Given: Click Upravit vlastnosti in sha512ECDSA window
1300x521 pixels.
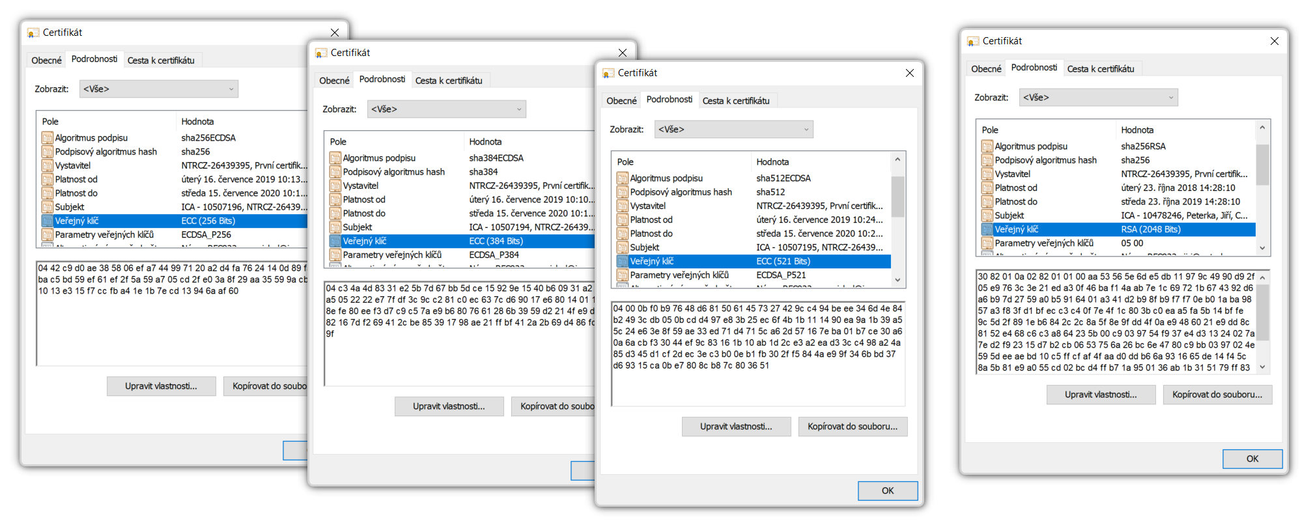Looking at the screenshot, I should click(x=736, y=426).
